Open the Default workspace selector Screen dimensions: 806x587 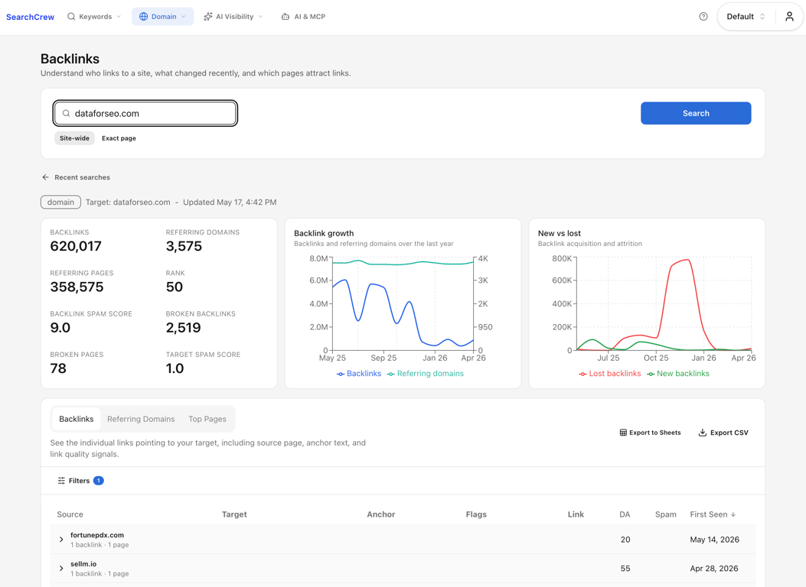point(746,16)
